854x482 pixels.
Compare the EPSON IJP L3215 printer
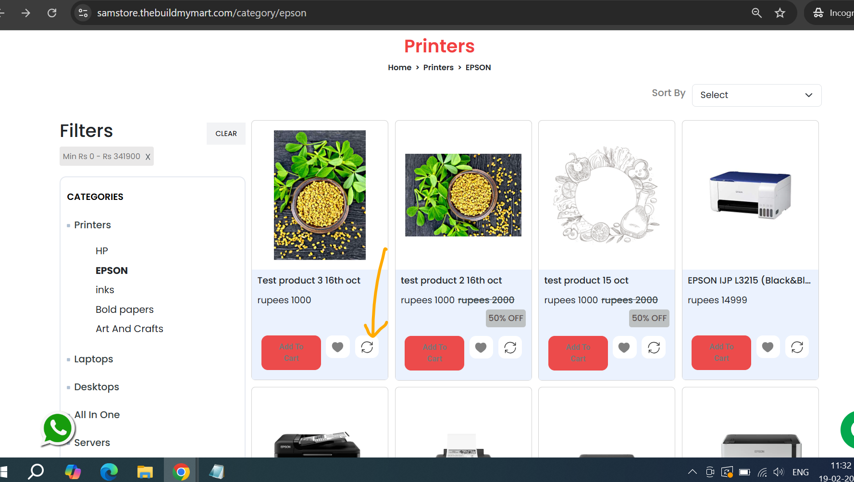click(797, 347)
